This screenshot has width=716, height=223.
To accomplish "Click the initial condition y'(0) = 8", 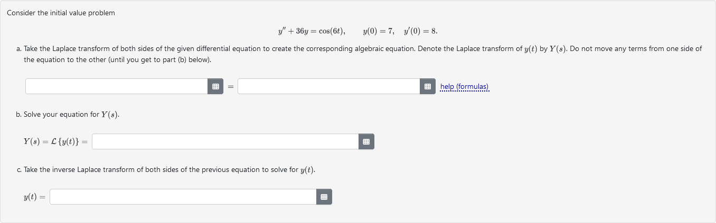I will click(x=420, y=31).
